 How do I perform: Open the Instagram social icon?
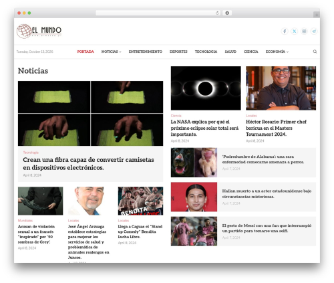click(x=304, y=31)
